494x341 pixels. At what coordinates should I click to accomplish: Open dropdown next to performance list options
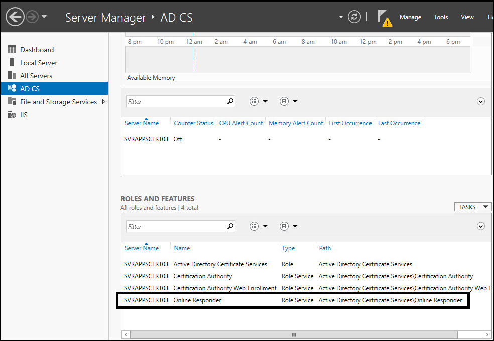click(265, 101)
